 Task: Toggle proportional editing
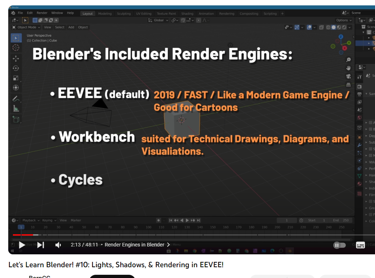pyautogui.click(x=198, y=20)
